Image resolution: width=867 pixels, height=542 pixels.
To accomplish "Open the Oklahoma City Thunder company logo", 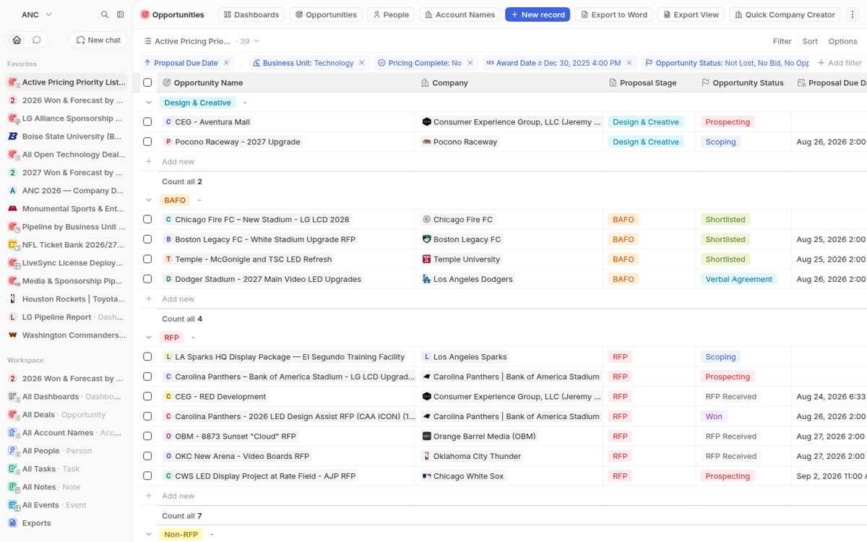I will click(x=426, y=456).
